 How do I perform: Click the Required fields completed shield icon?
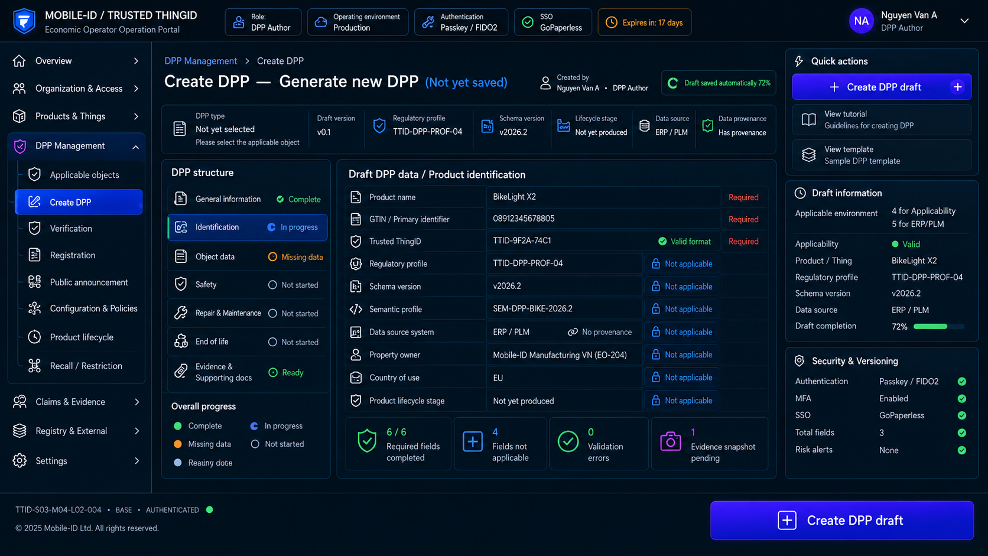(x=367, y=441)
